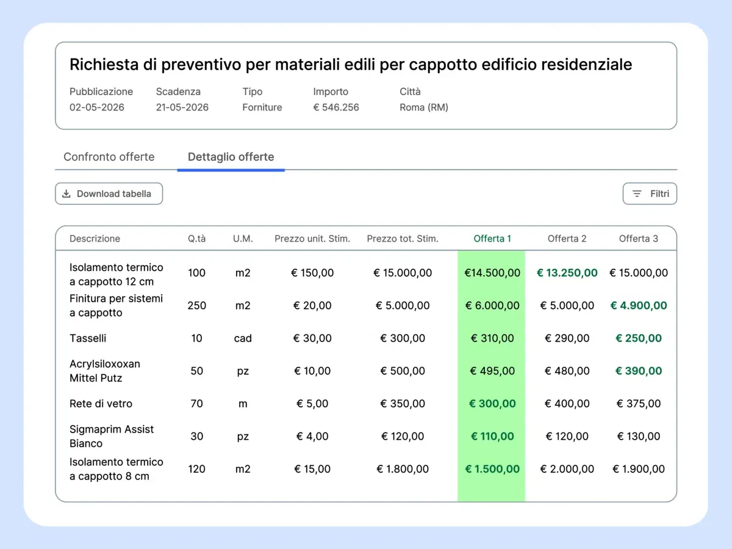The width and height of the screenshot is (732, 549).
Task: Click Isolamento termico a cappotto 12 cm
Action: 117,274
